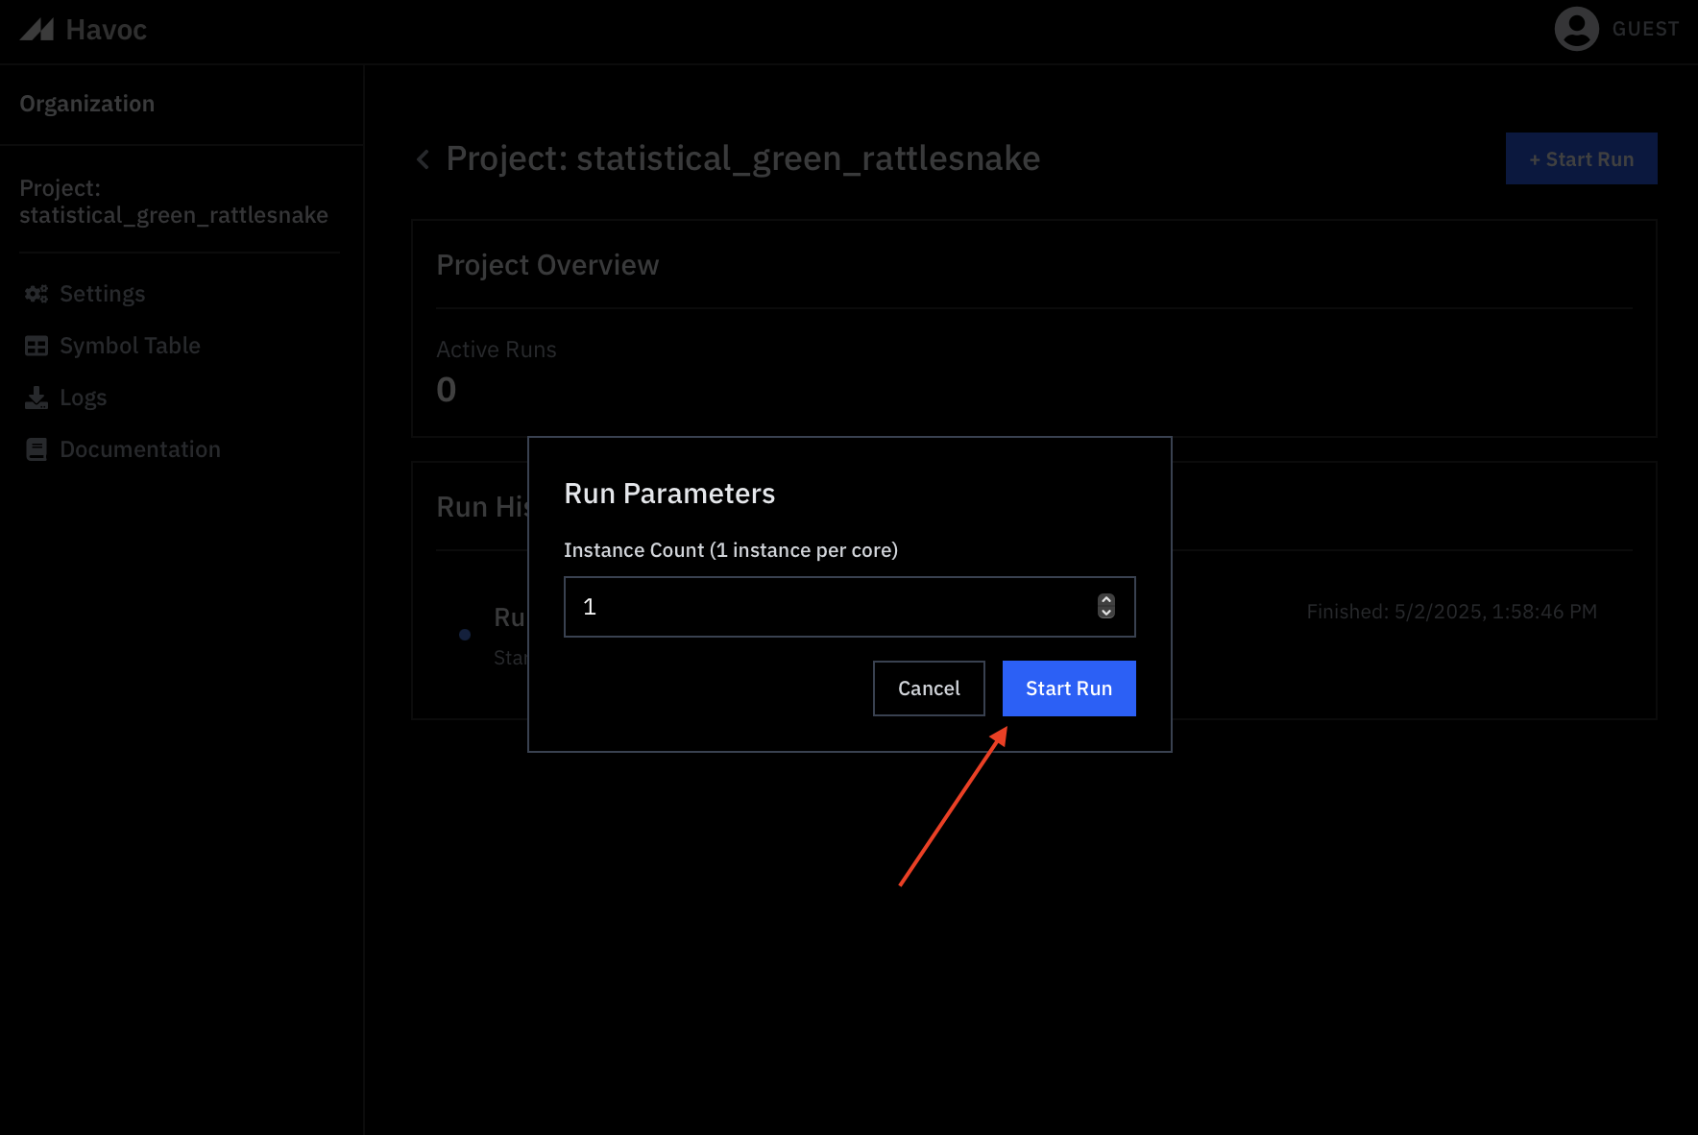This screenshot has height=1135, width=1698.
Task: Click the Havoc logo icon
Action: tap(36, 30)
